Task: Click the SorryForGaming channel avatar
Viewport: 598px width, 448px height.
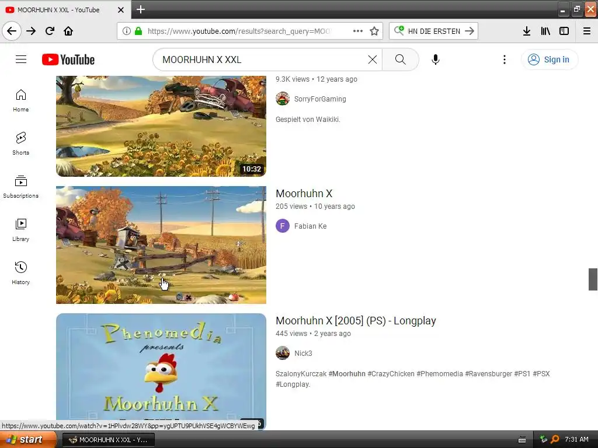Action: (283, 99)
